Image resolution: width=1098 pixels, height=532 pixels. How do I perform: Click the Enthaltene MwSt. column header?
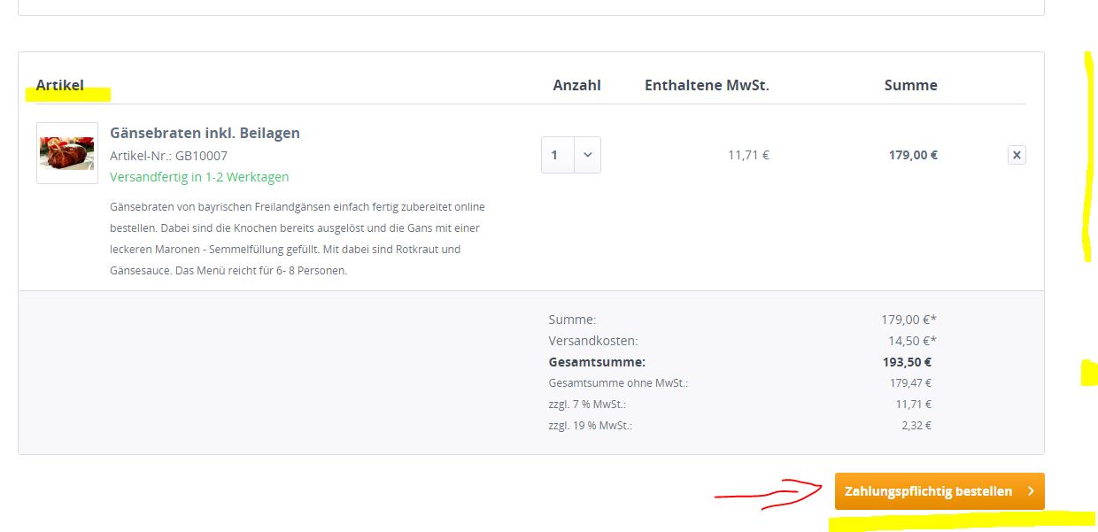tap(707, 85)
